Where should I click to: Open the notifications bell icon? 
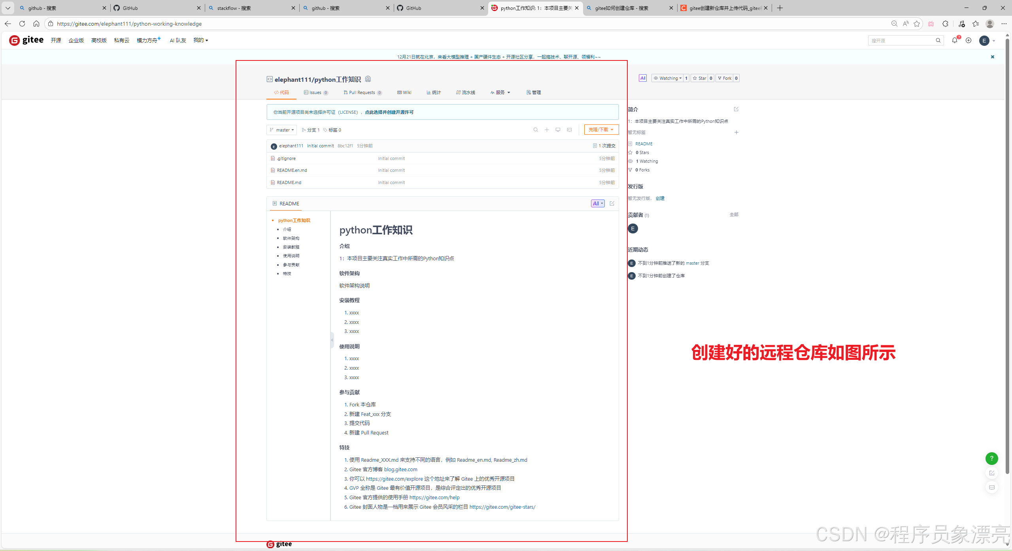[x=955, y=40]
